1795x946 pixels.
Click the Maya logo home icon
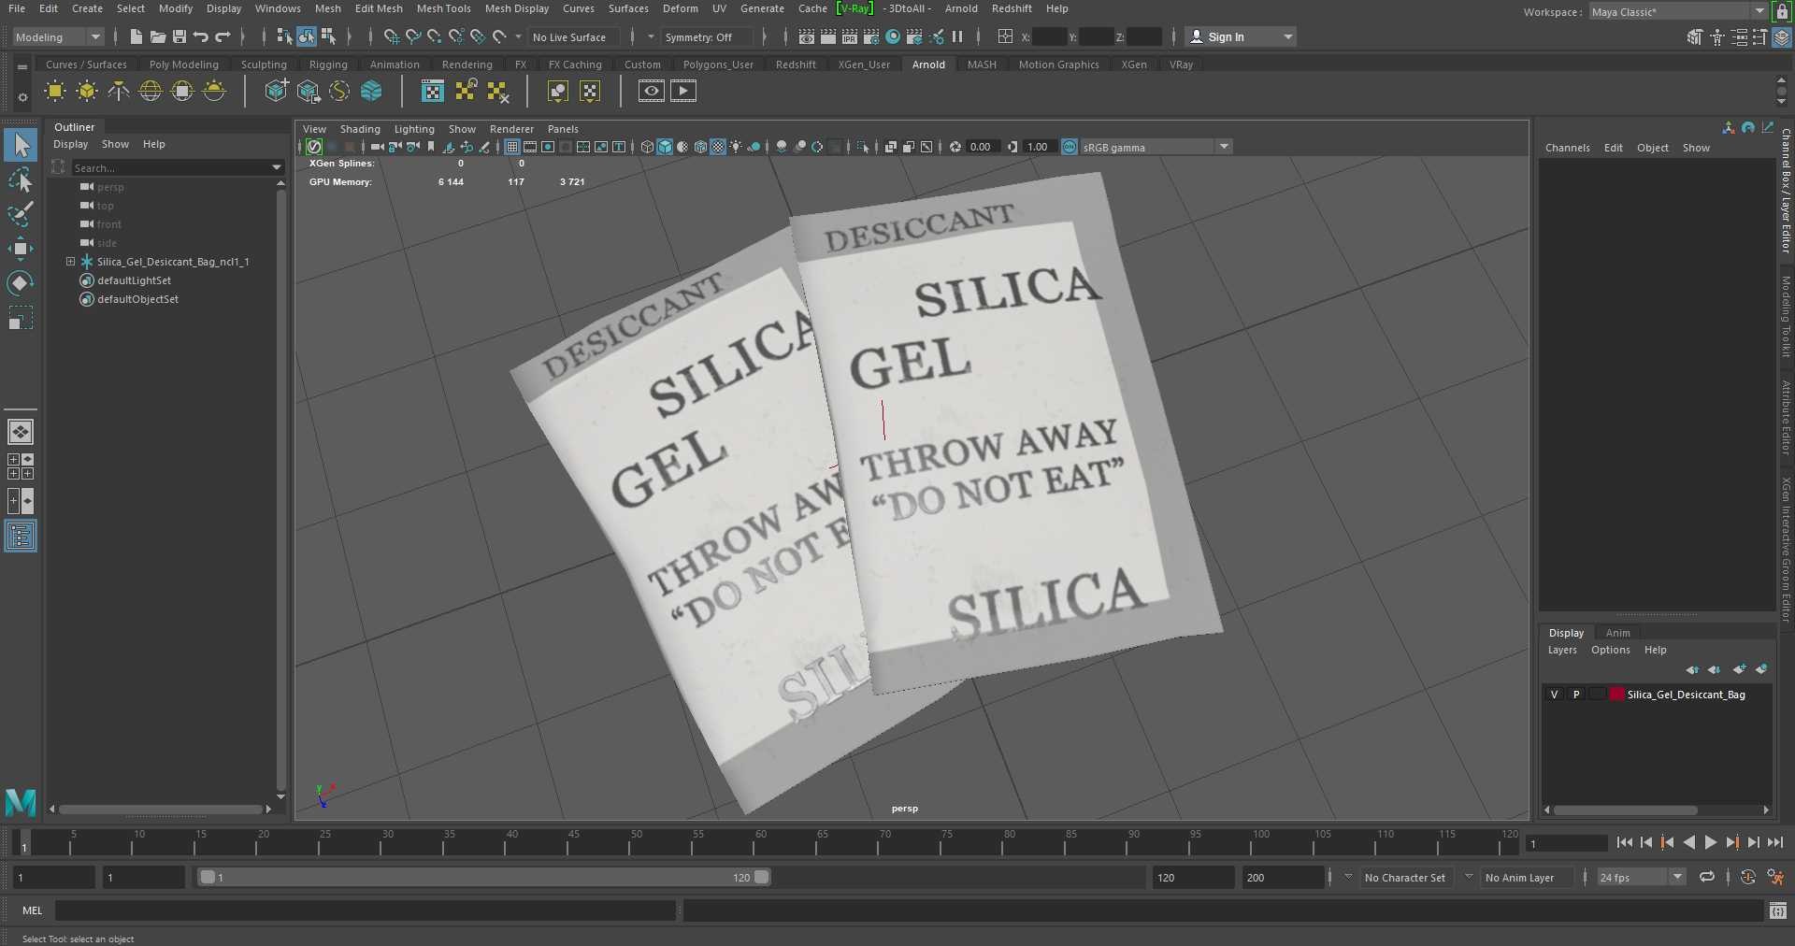coord(21,802)
